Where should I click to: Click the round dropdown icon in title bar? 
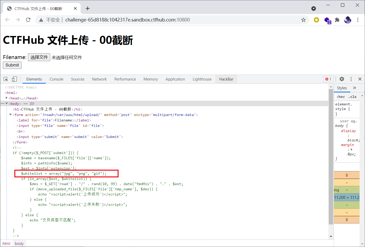(313, 9)
